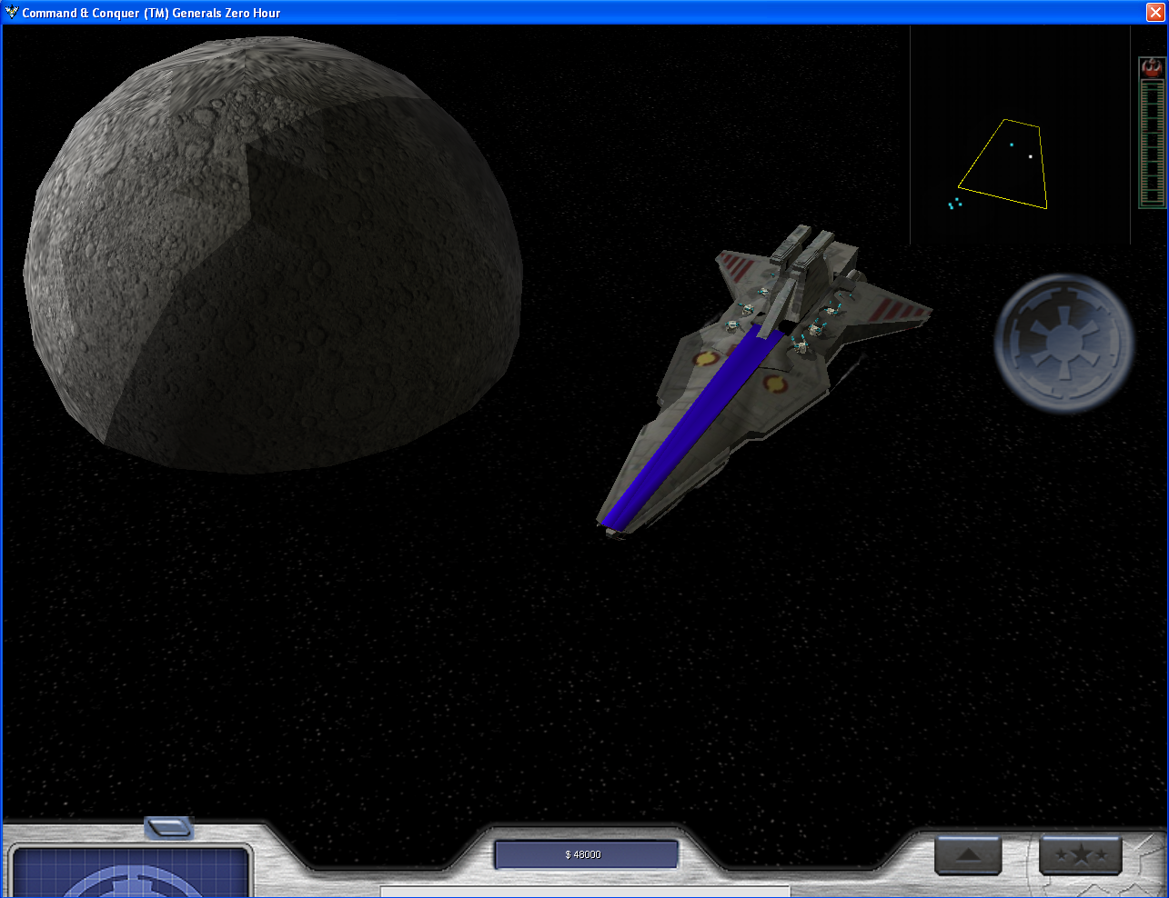This screenshot has height=898, width=1169.
Task: Click the unit portrait panel with Imperial logo
Action: [130, 873]
